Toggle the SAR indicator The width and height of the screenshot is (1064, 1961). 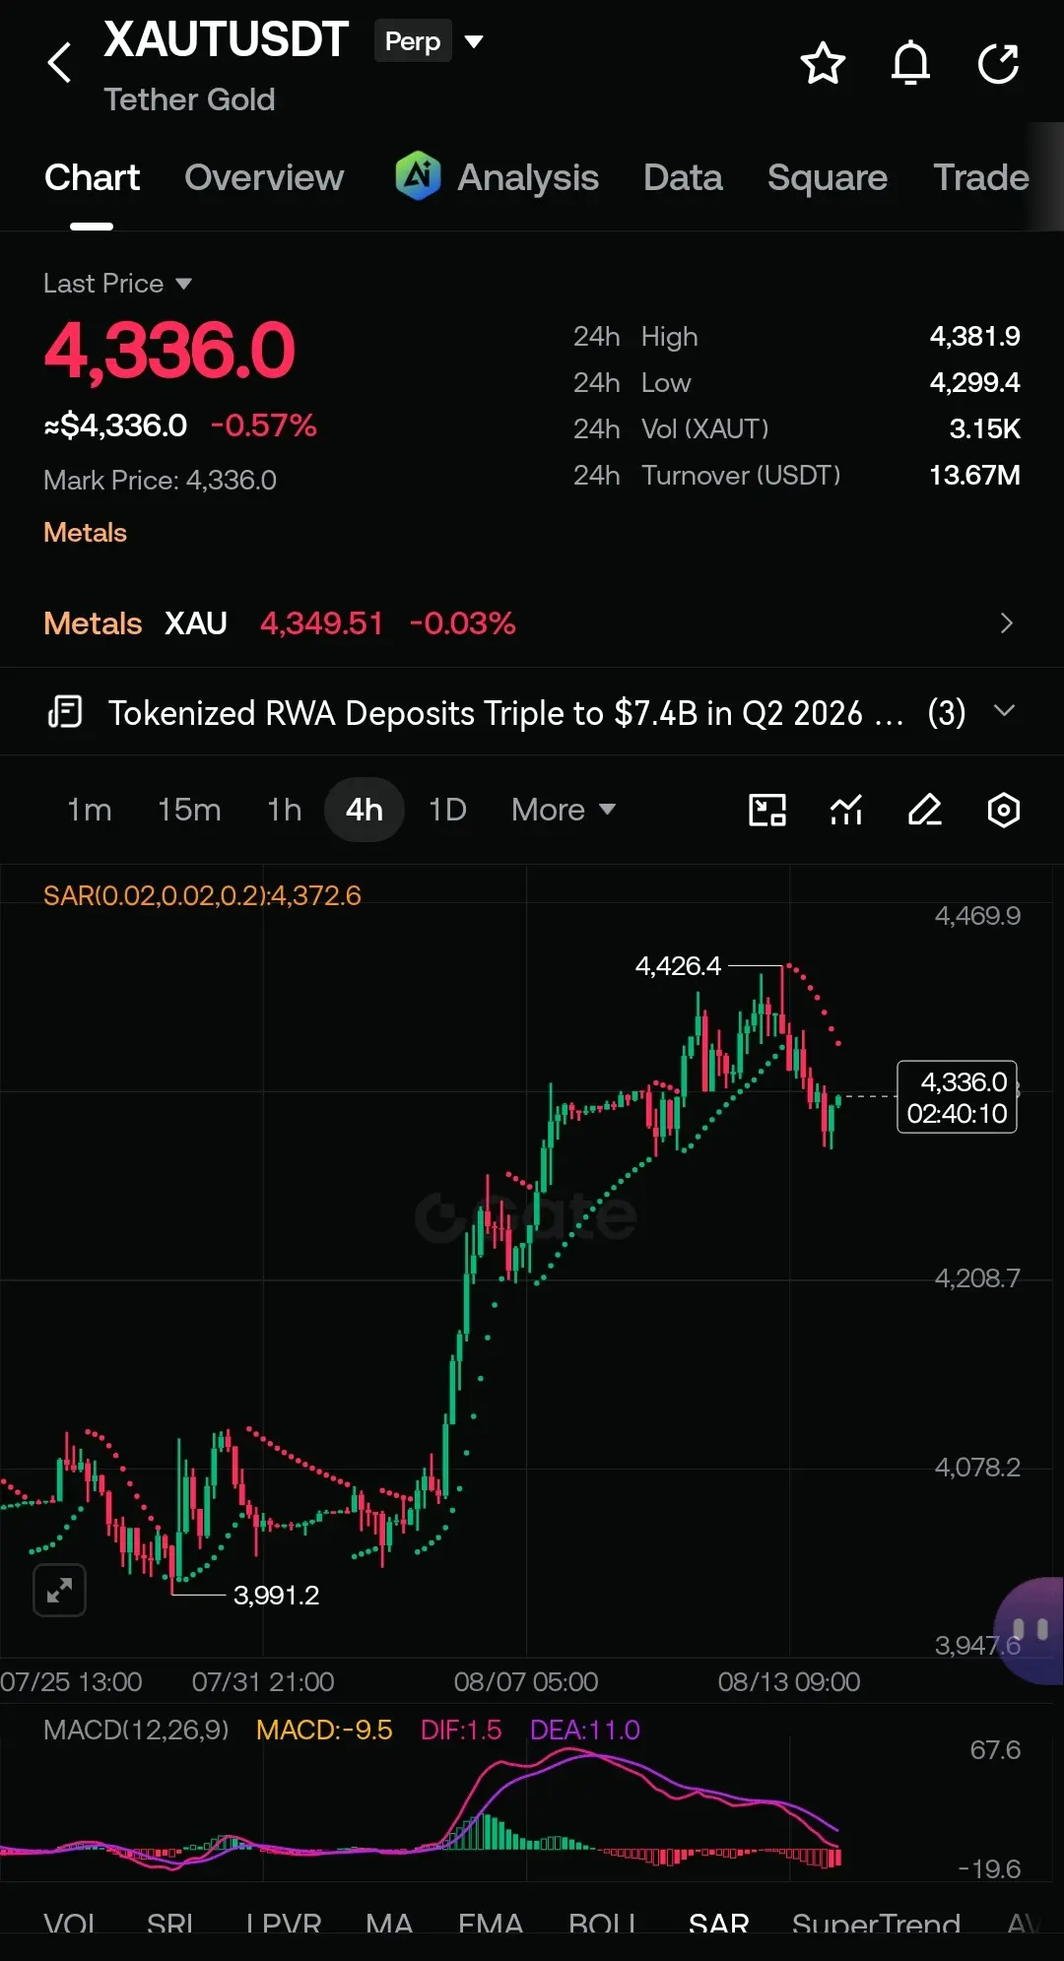(719, 1923)
